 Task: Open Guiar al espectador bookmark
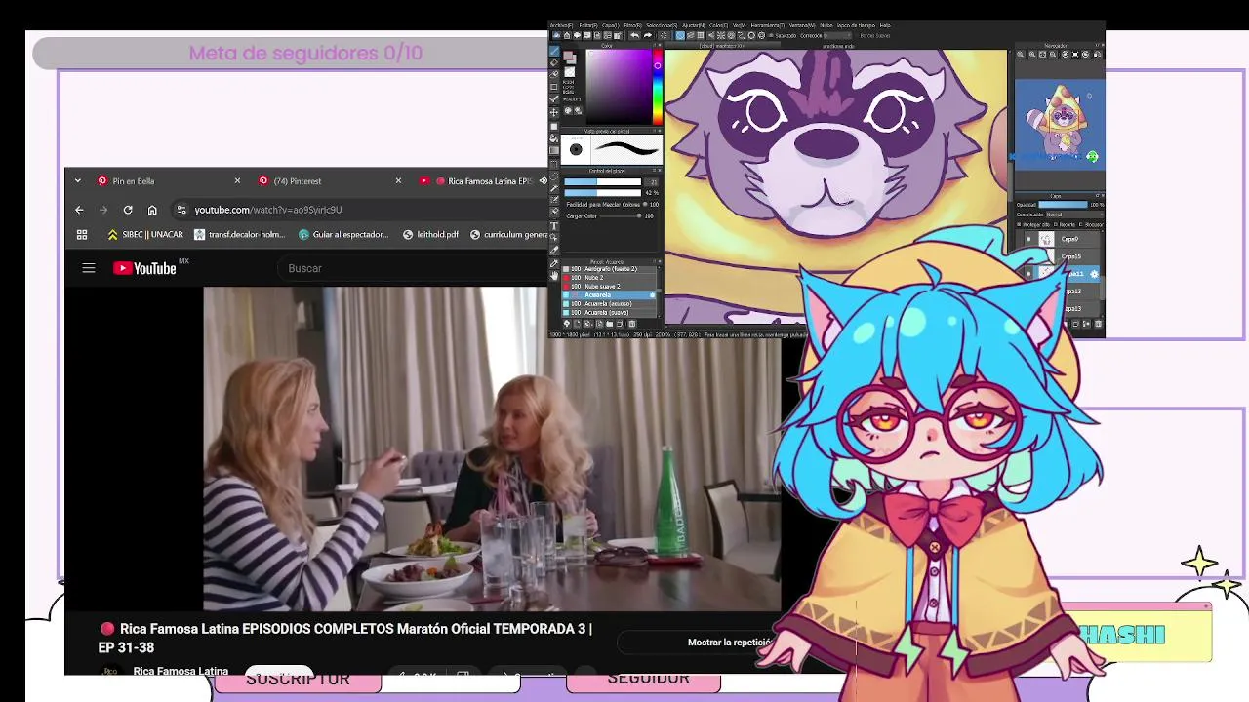(343, 234)
